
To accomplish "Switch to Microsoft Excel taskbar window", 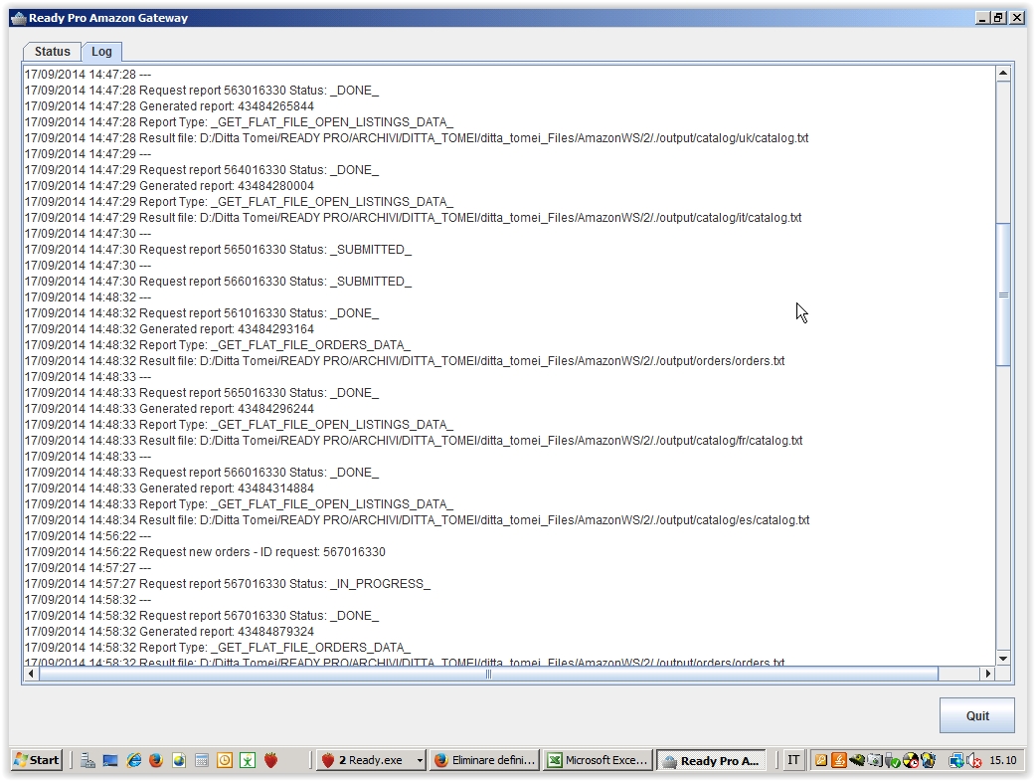I will (599, 760).
